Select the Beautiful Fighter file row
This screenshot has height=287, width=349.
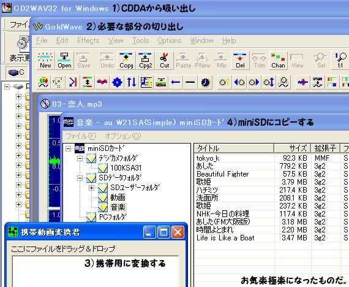[271, 174]
